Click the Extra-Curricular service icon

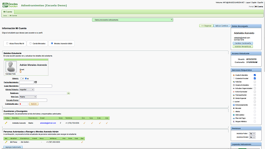[x=234, y=92]
